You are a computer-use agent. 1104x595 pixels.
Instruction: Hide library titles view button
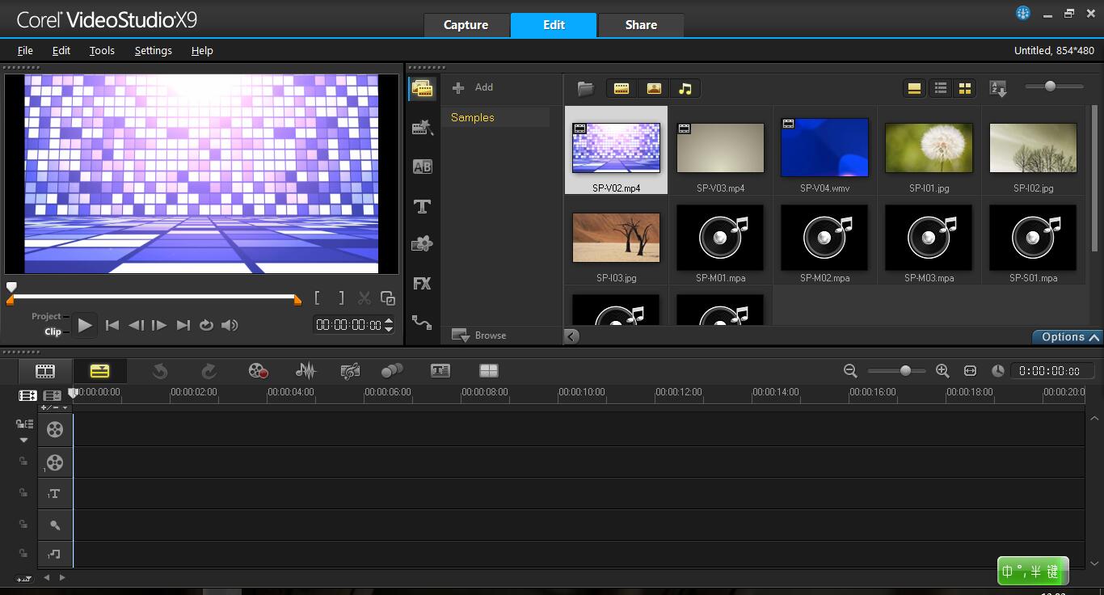[914, 88]
